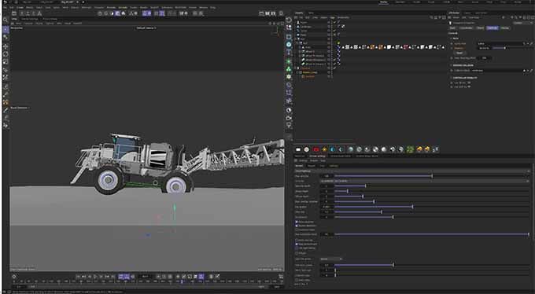Click the Text 'T' spline icon
Viewport: 535px width, 294px height.
289,52
